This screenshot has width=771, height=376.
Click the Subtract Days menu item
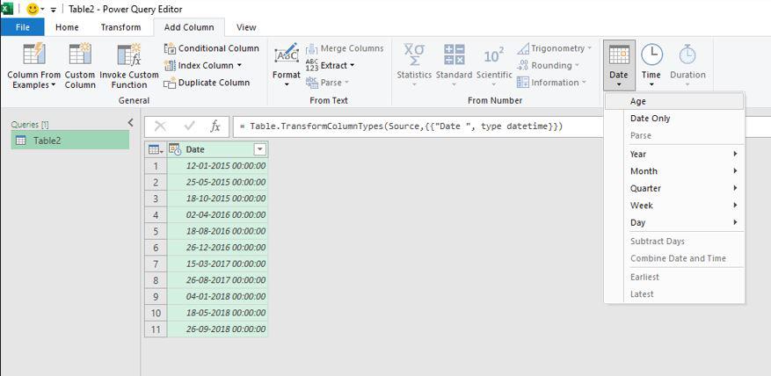[x=674, y=242]
